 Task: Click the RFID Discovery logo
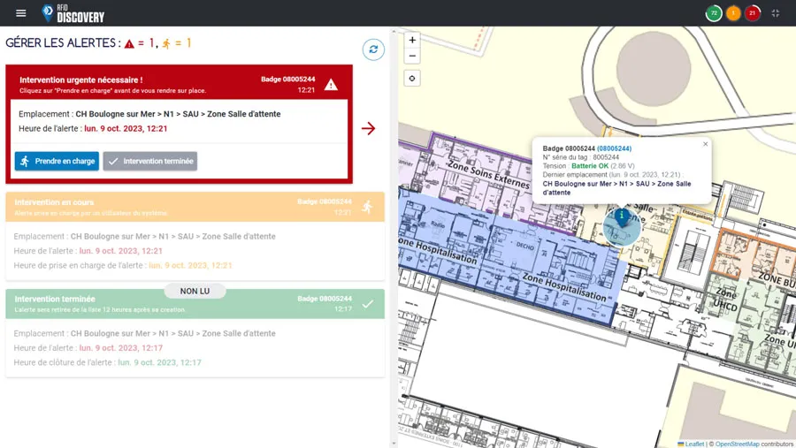[73, 13]
